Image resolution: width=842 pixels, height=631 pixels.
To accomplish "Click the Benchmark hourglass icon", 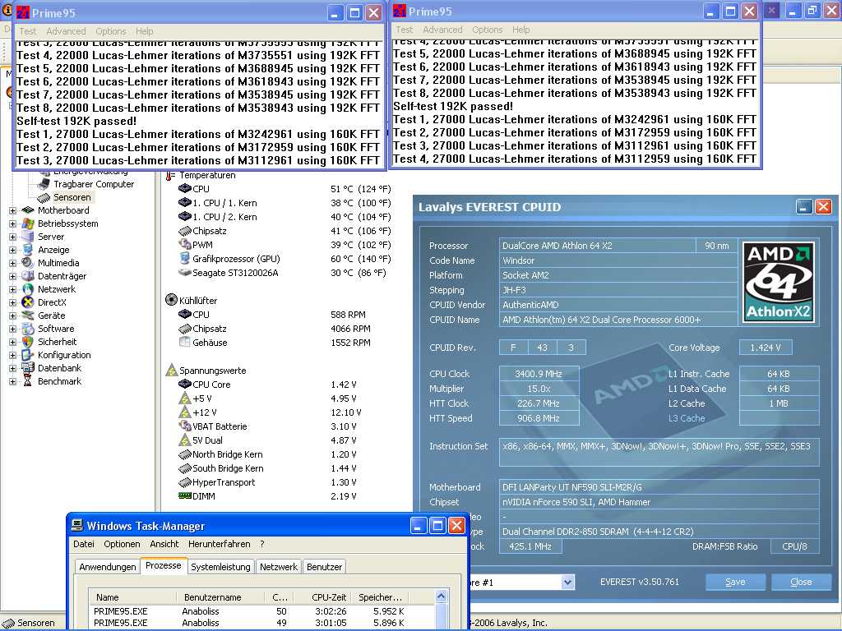I will 28,381.
